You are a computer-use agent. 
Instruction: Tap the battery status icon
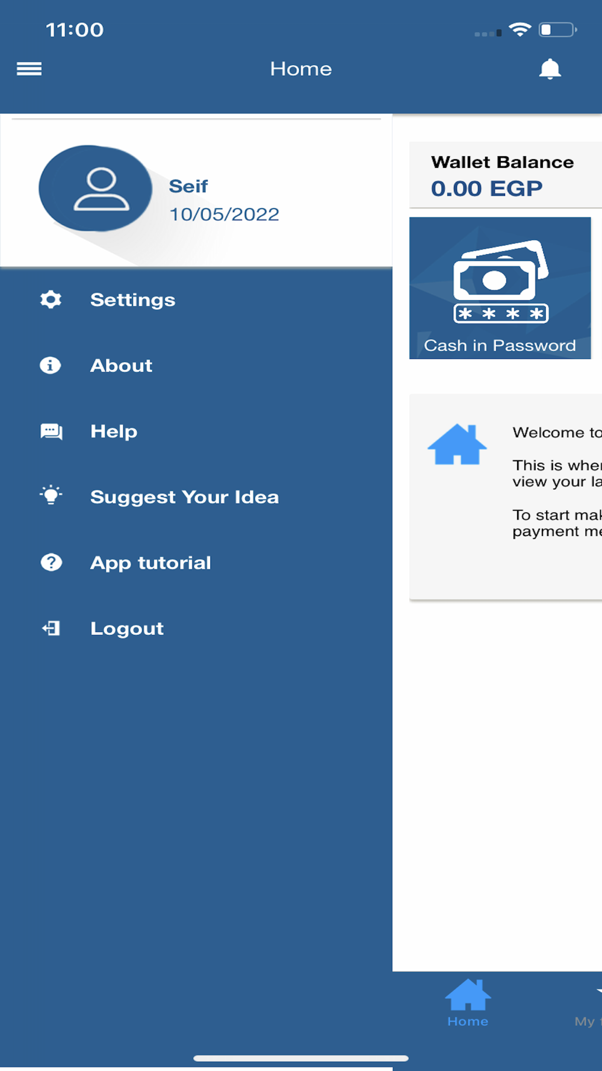coord(557,30)
